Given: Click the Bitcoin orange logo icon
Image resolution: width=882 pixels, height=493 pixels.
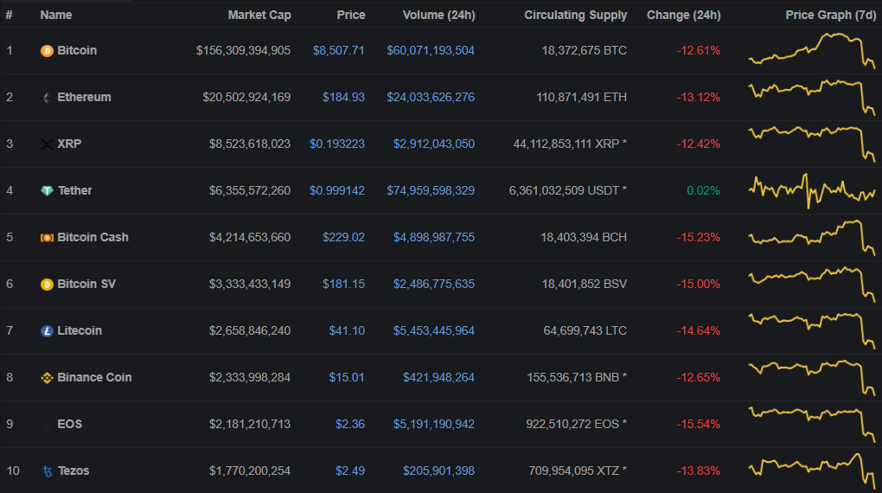Looking at the screenshot, I should [47, 51].
